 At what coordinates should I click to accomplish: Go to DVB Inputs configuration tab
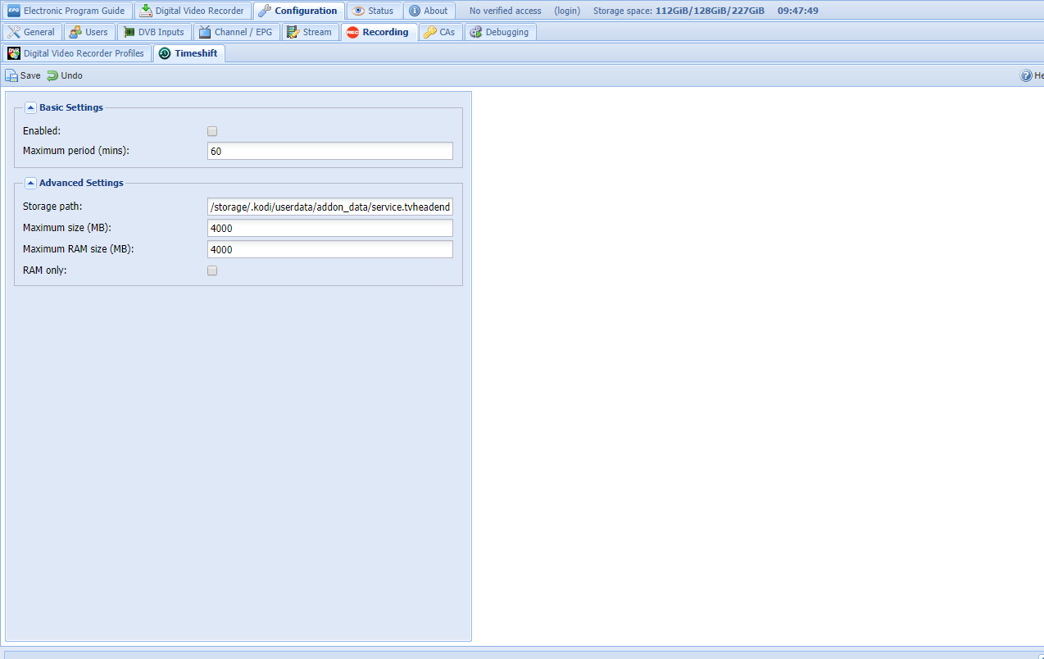(154, 32)
